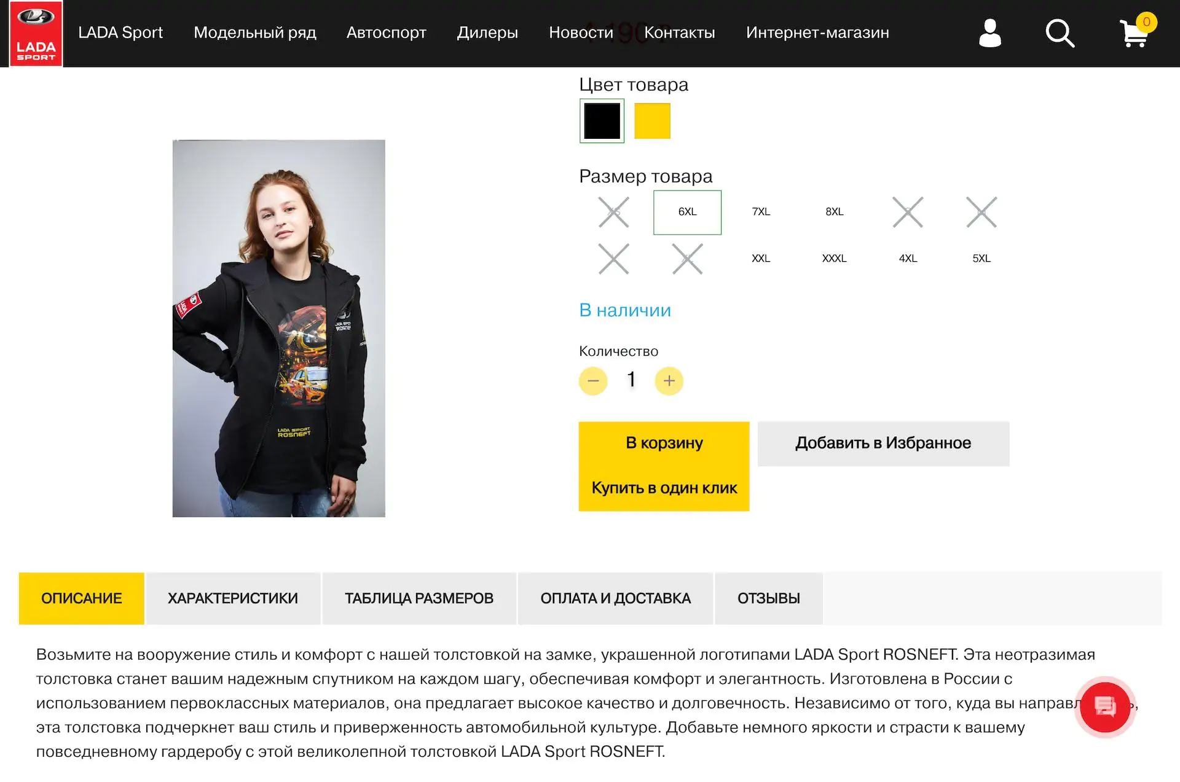The height and width of the screenshot is (782, 1180).
Task: Open the user account profile icon
Action: pyautogui.click(x=989, y=33)
